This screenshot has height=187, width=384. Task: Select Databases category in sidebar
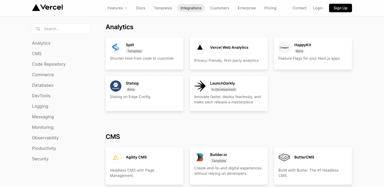43,85
